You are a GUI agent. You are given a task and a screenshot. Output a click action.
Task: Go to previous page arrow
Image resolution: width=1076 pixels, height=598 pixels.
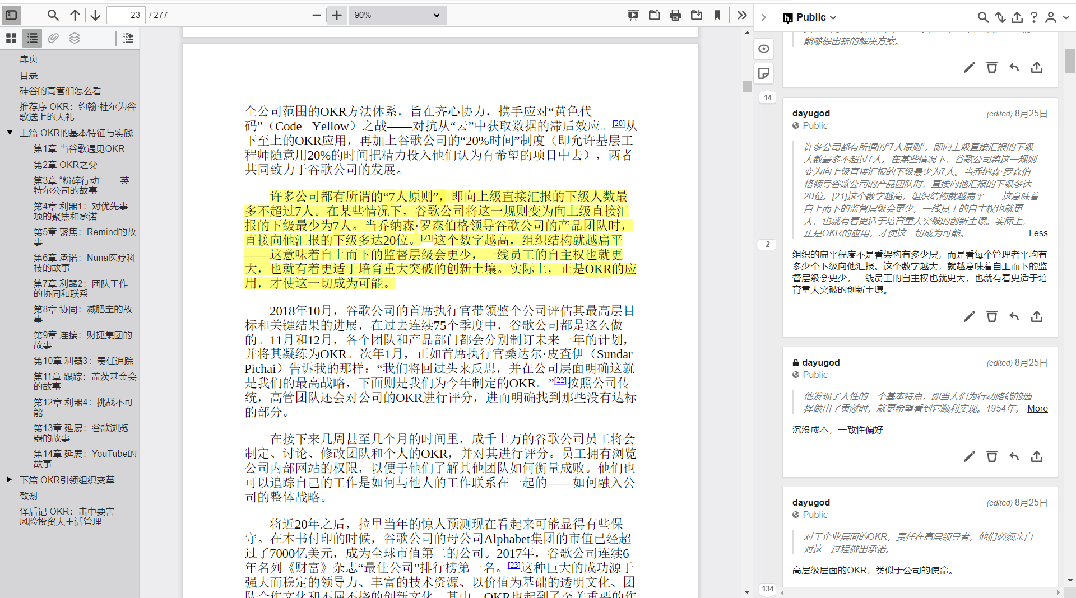point(75,15)
